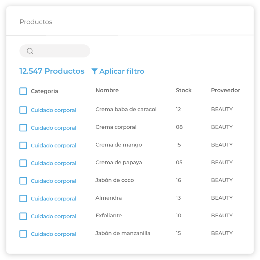Screen dimensions: 260x260
Task: Click the funnel filter icon
Action: (x=94, y=71)
